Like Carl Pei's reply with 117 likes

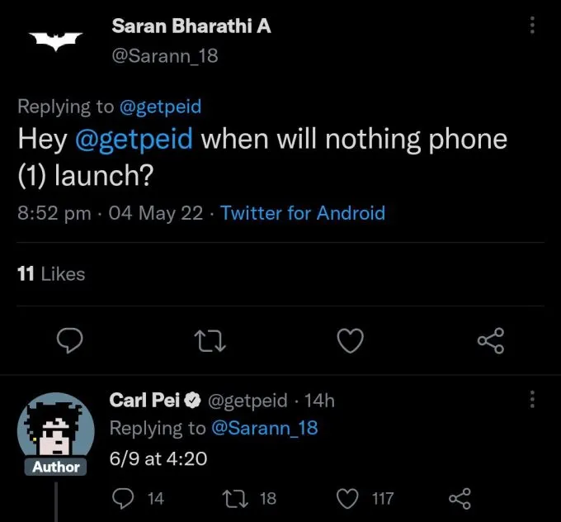coord(349,498)
